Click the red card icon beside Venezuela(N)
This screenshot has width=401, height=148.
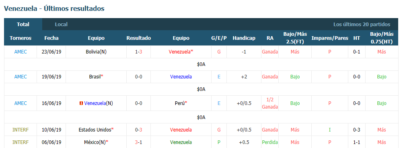[81, 103]
